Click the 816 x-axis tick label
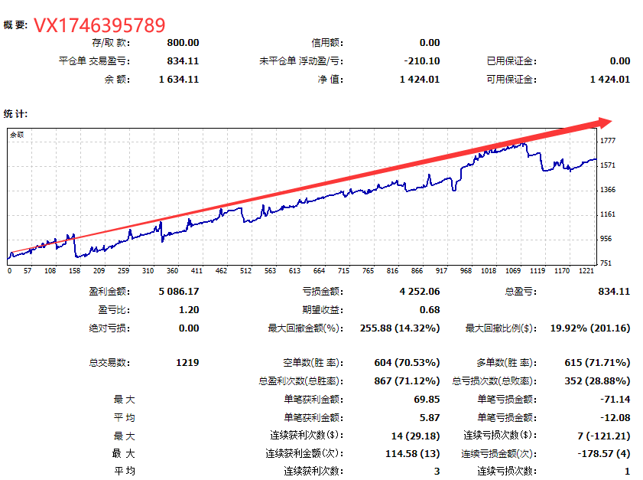The width and height of the screenshot is (643, 480). (x=392, y=270)
